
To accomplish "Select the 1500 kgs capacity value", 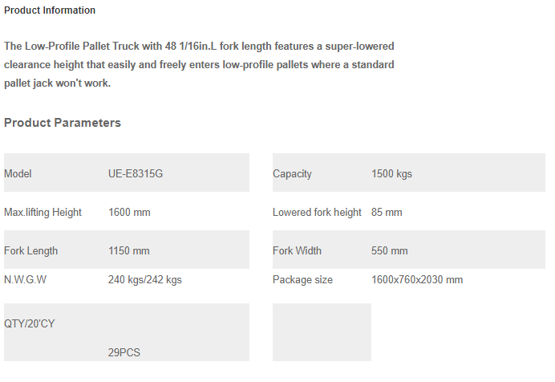I will pos(391,174).
